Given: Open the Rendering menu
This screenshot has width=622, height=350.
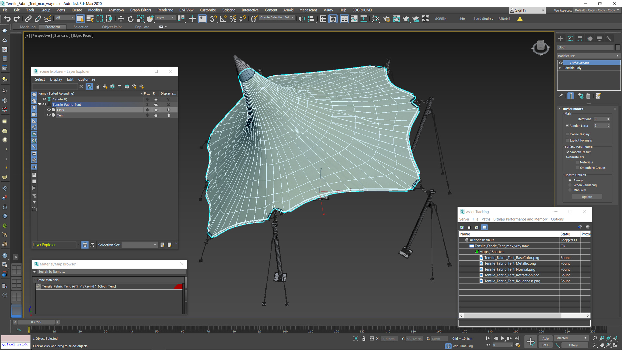Looking at the screenshot, I should (x=165, y=10).
